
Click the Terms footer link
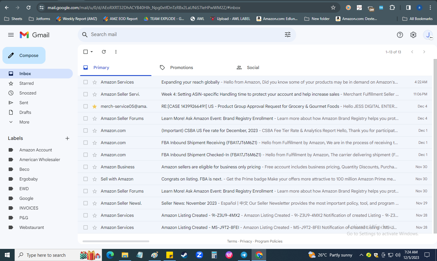(232, 241)
